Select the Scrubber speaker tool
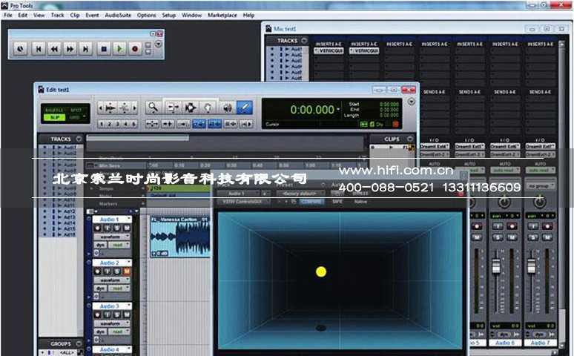Viewport: 574px width, 356px height. [227, 107]
